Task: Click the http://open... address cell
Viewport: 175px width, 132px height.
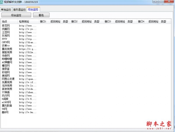Action: click(28, 79)
